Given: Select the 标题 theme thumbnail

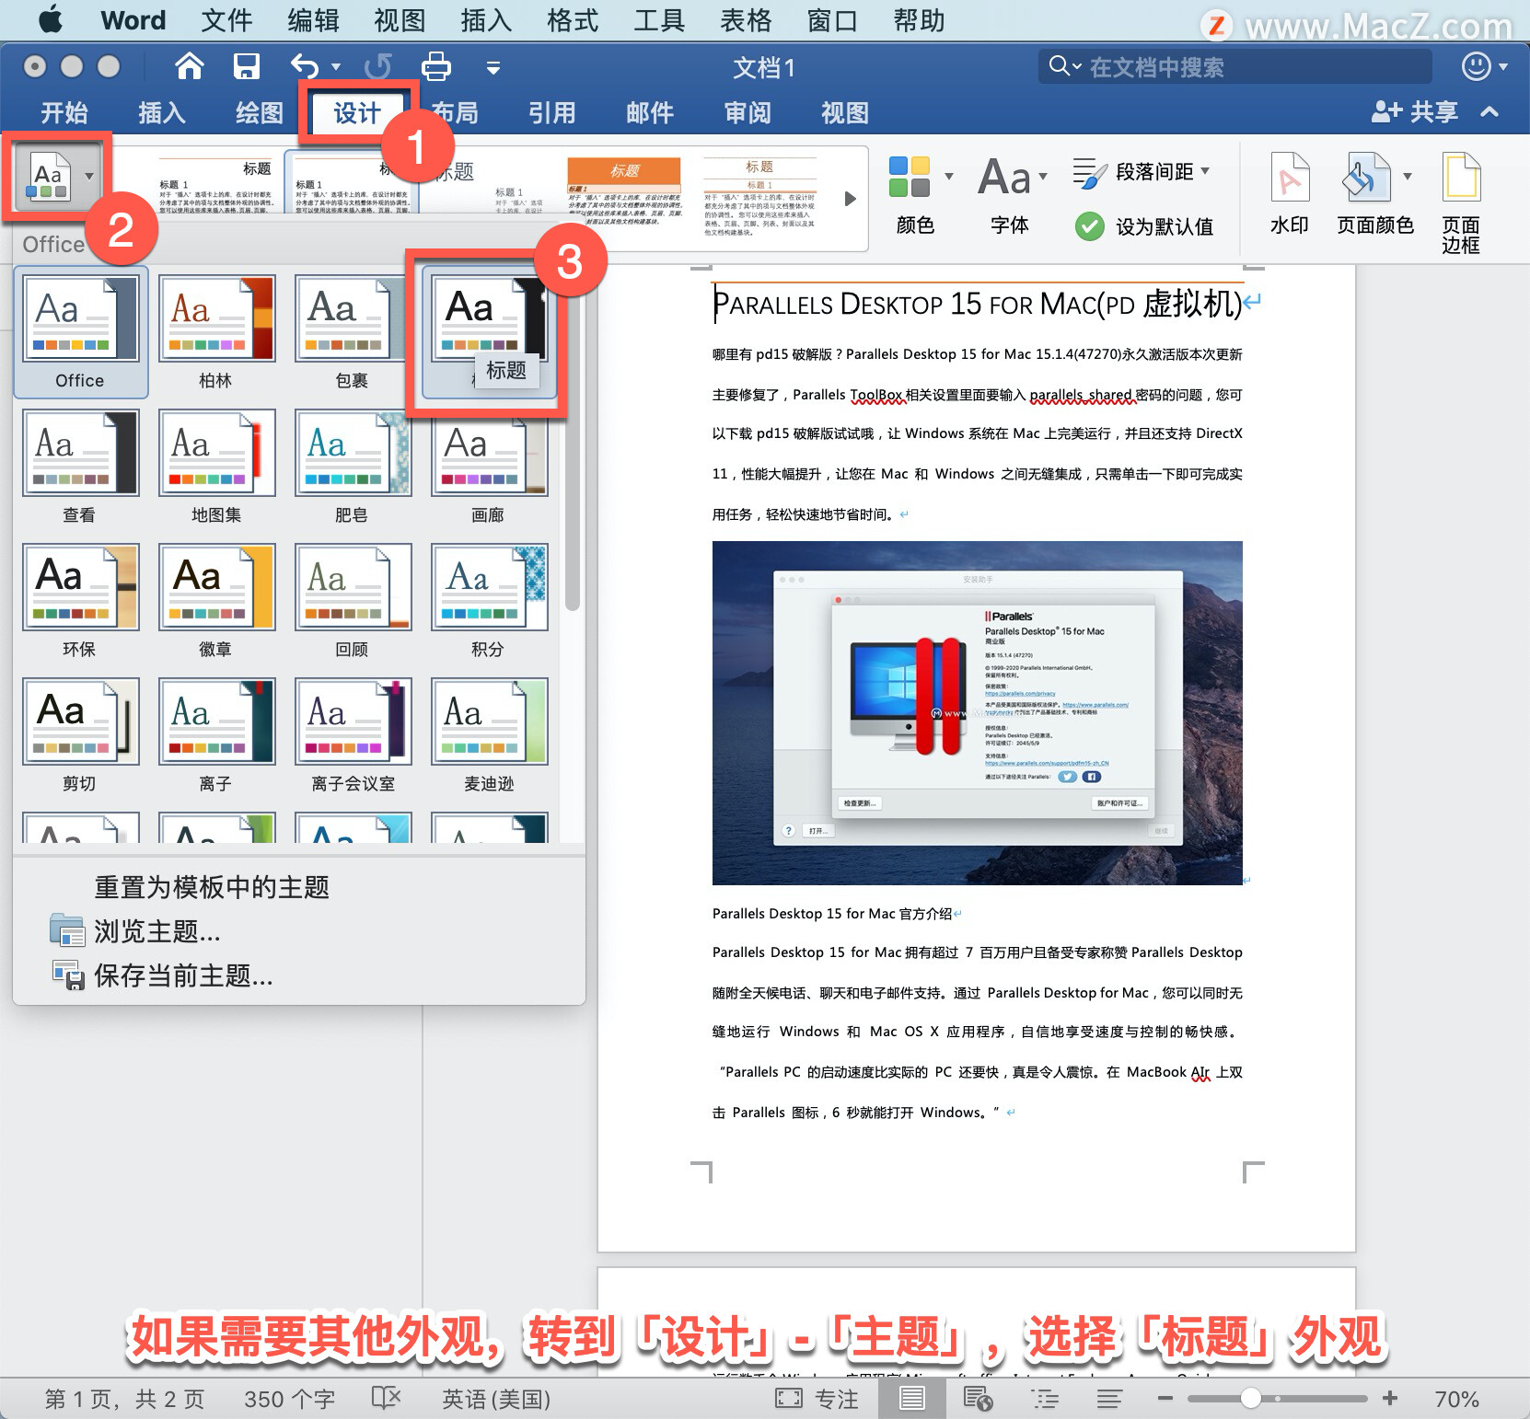Looking at the screenshot, I should [x=490, y=332].
